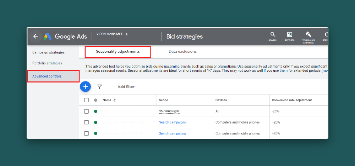355x166 pixels.
Task: Click the green status dot of the 95 campaigns row
Action: tap(95, 111)
